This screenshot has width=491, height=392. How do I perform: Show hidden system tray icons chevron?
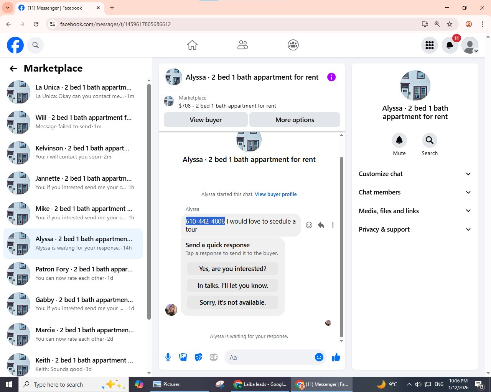point(409,384)
